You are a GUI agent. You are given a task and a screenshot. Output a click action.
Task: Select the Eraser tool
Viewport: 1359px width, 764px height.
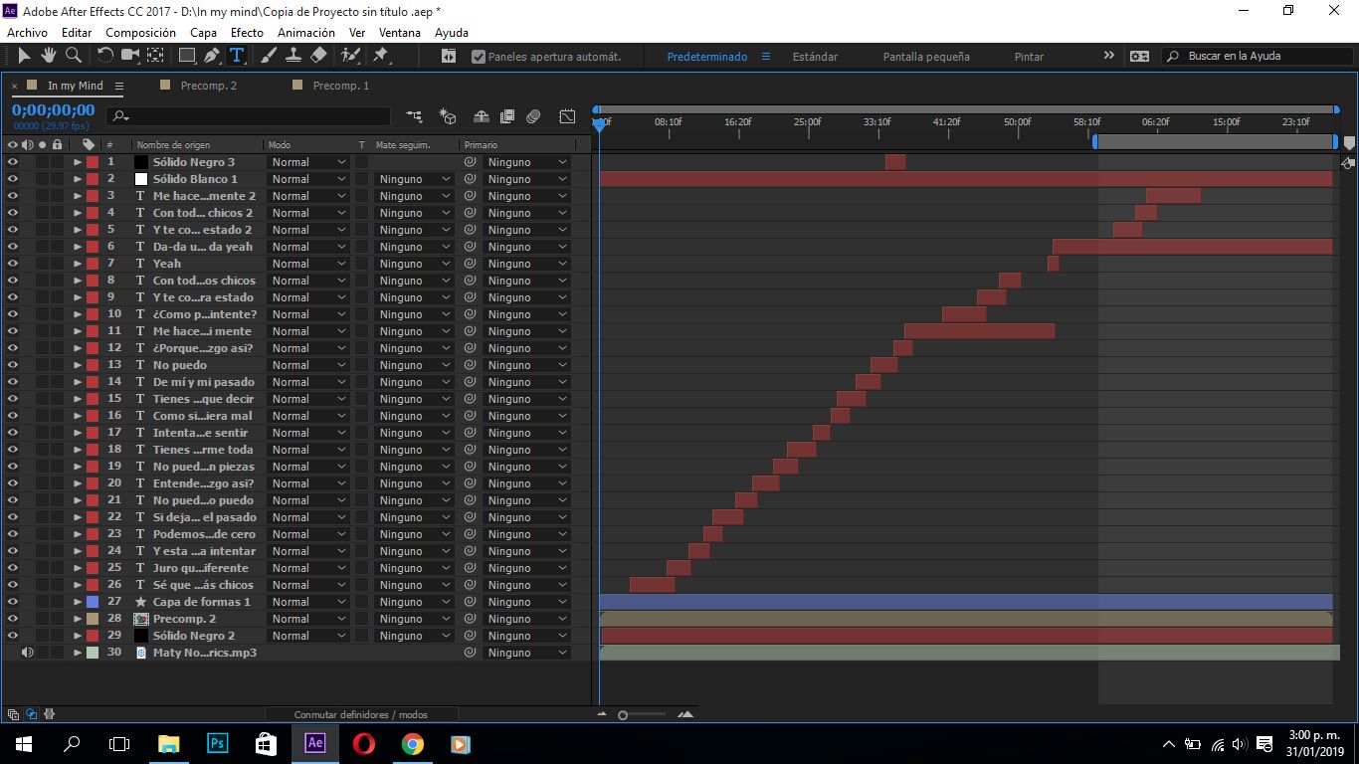coord(318,56)
